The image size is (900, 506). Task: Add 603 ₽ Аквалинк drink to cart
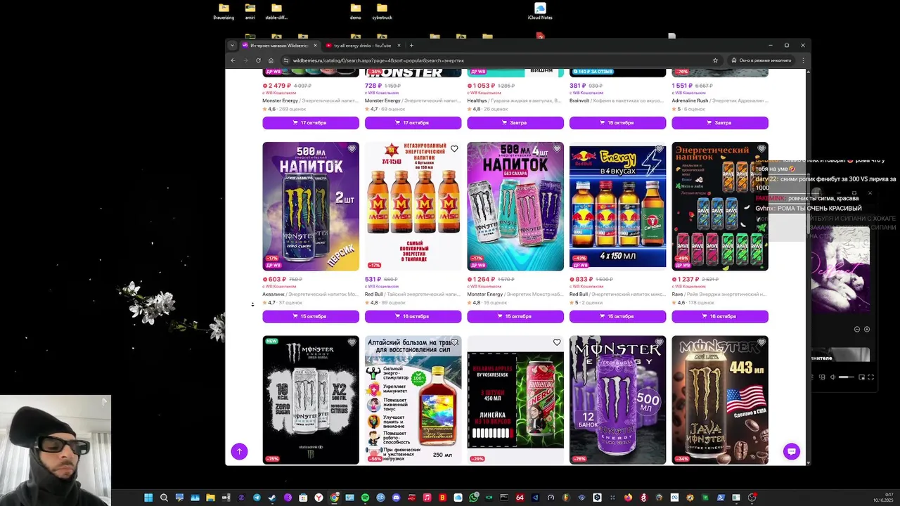pyautogui.click(x=311, y=316)
